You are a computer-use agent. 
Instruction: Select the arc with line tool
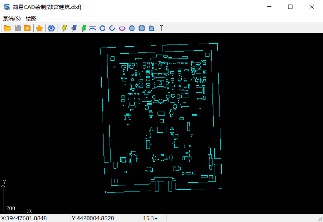coord(93,28)
